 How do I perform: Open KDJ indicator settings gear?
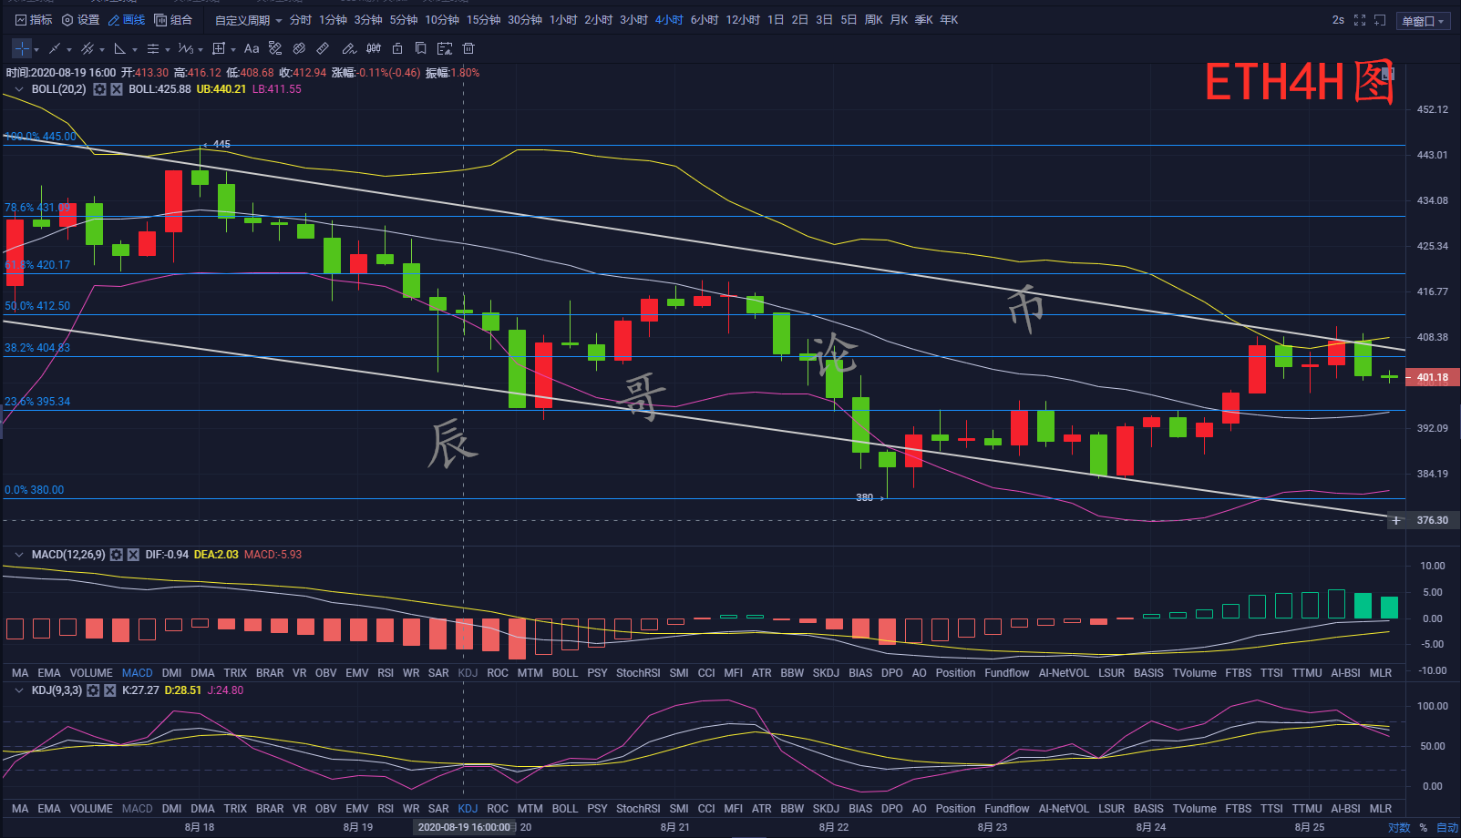[x=93, y=690]
